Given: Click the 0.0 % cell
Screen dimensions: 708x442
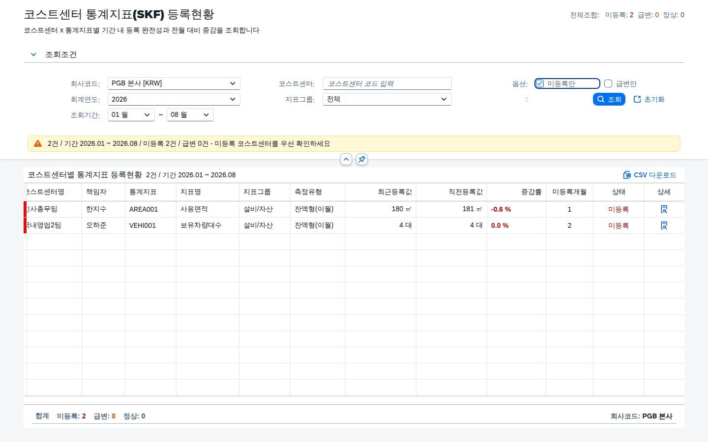Looking at the screenshot, I should tap(516, 225).
